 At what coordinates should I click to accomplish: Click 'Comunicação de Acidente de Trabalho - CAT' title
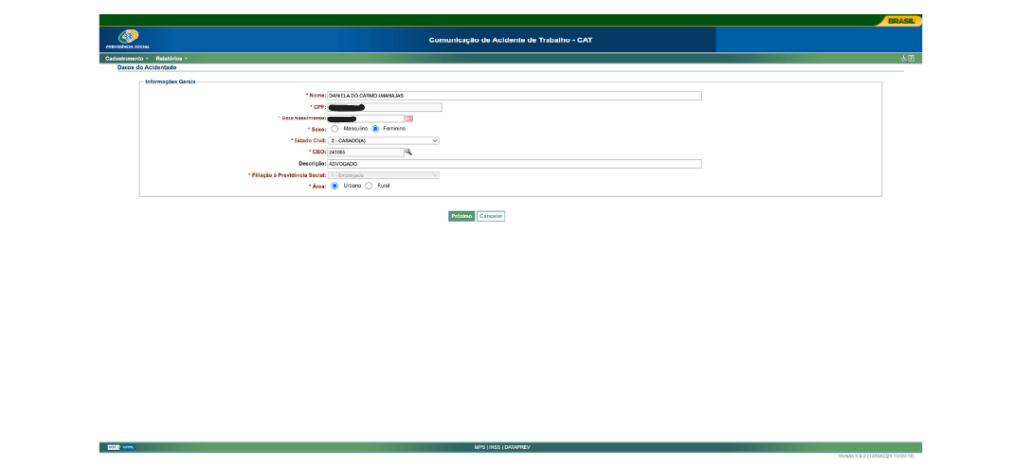click(x=511, y=39)
